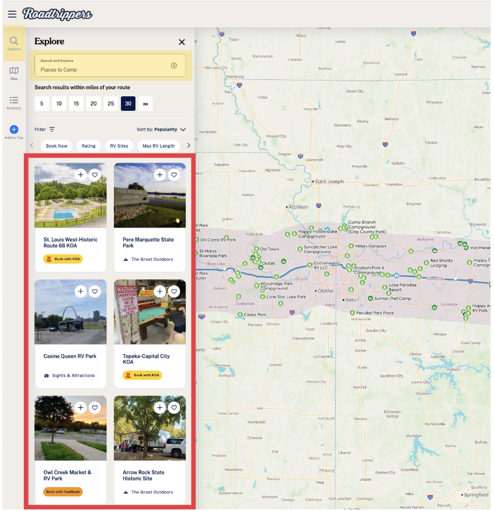The height and width of the screenshot is (511, 494).
Task: Select the 25 miles radius option
Action: [x=111, y=104]
